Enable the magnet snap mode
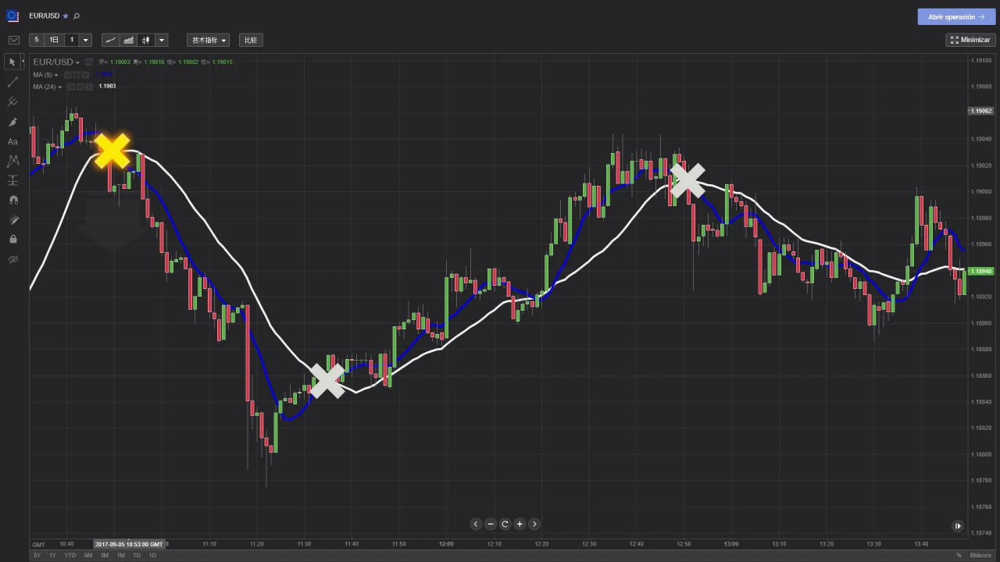This screenshot has width=1000, height=562. pyautogui.click(x=12, y=200)
